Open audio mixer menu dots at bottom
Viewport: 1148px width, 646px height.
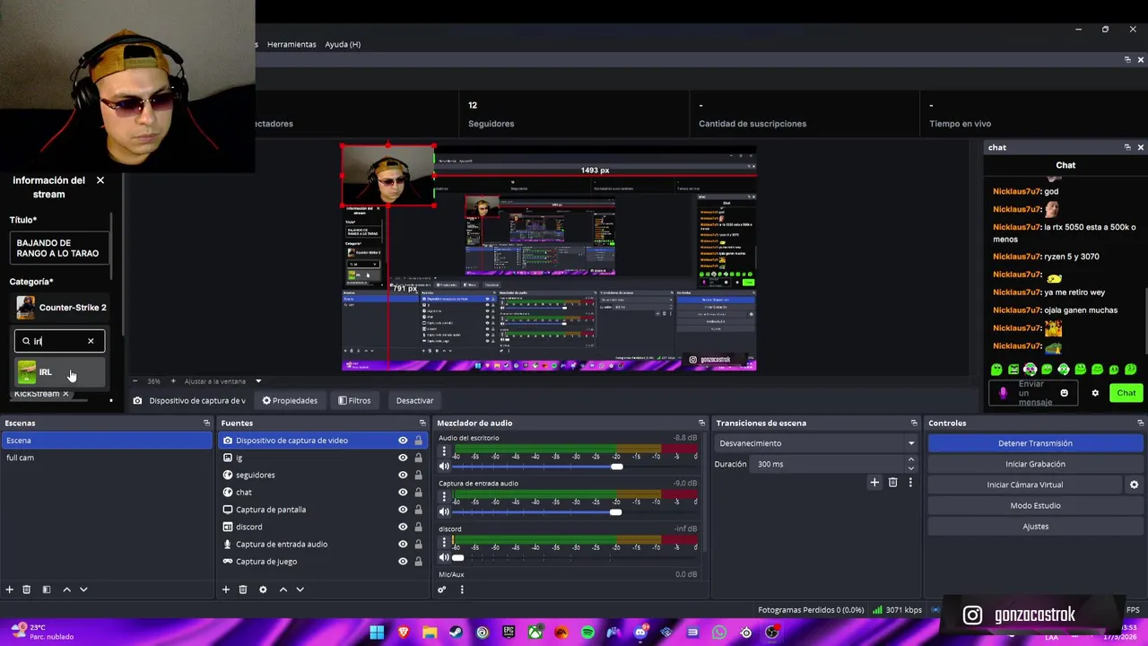(462, 589)
